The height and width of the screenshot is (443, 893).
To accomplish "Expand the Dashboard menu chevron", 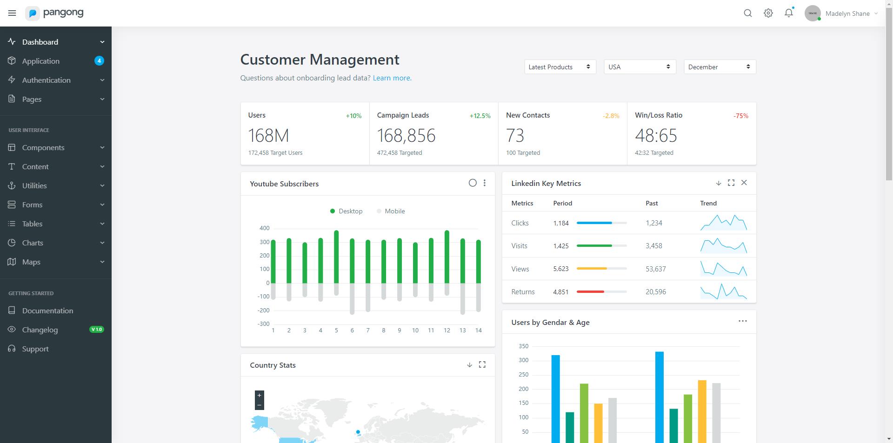I will click(x=102, y=42).
